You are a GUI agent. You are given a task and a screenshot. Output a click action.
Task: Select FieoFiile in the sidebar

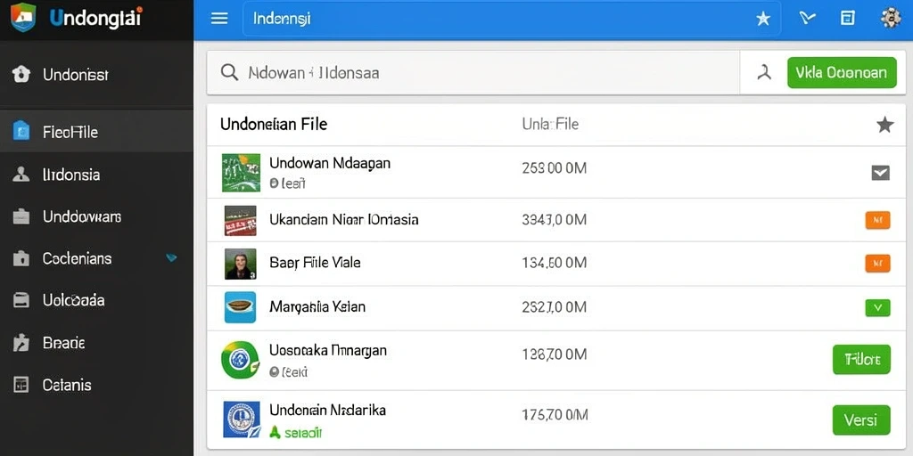pos(96,132)
